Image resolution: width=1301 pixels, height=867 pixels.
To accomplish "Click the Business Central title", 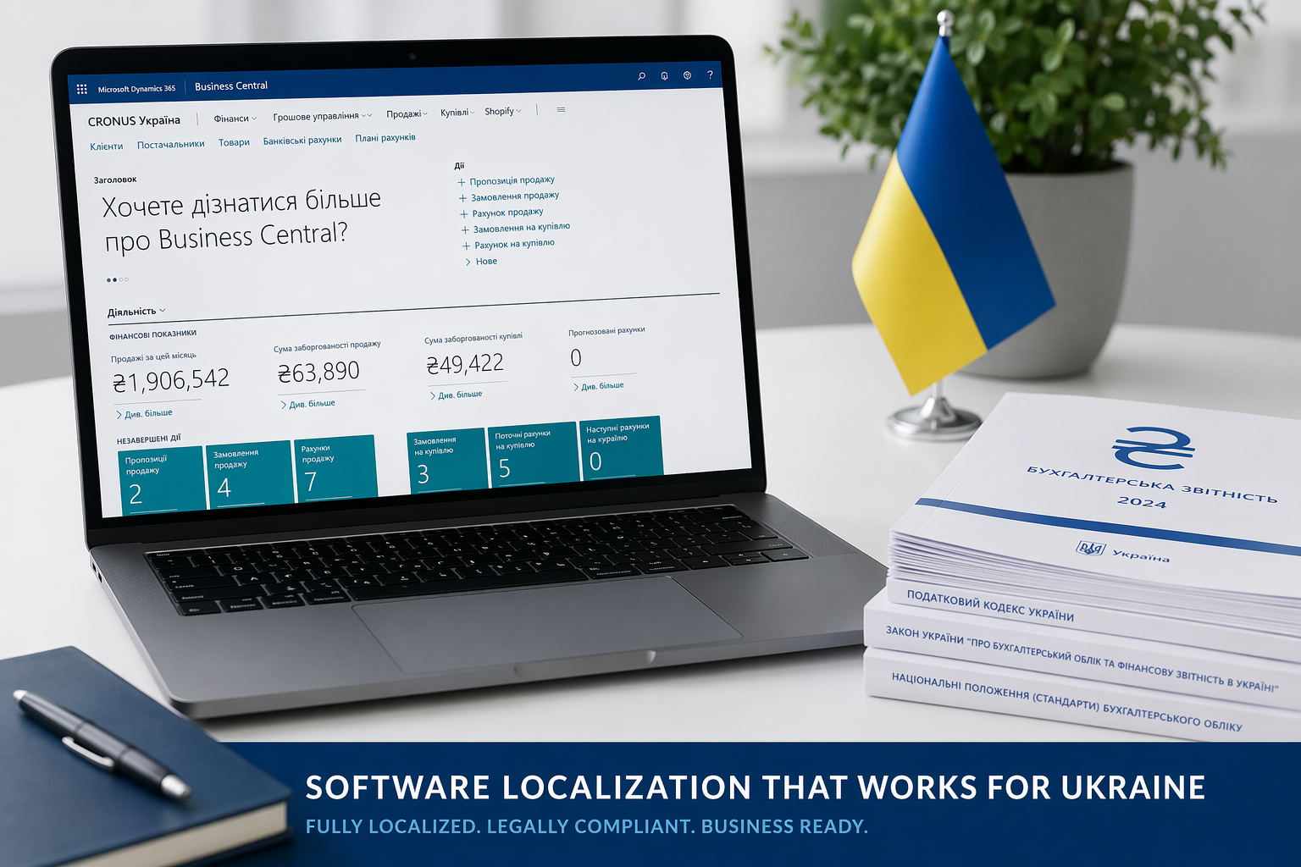I will pyautogui.click(x=231, y=86).
